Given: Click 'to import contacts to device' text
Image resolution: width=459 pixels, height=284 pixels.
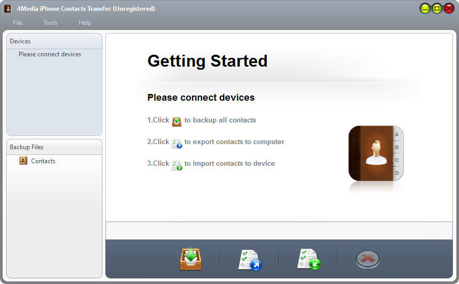Looking at the screenshot, I should coord(229,163).
